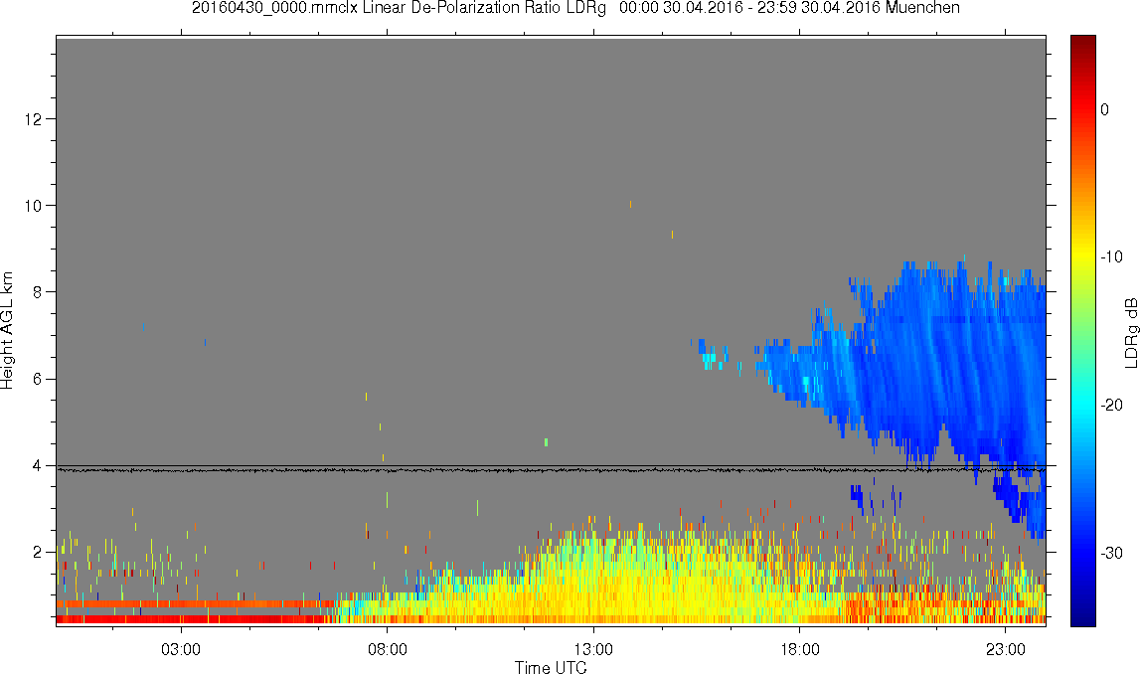Click the height label '12'
The width and height of the screenshot is (1140, 674).
point(32,118)
